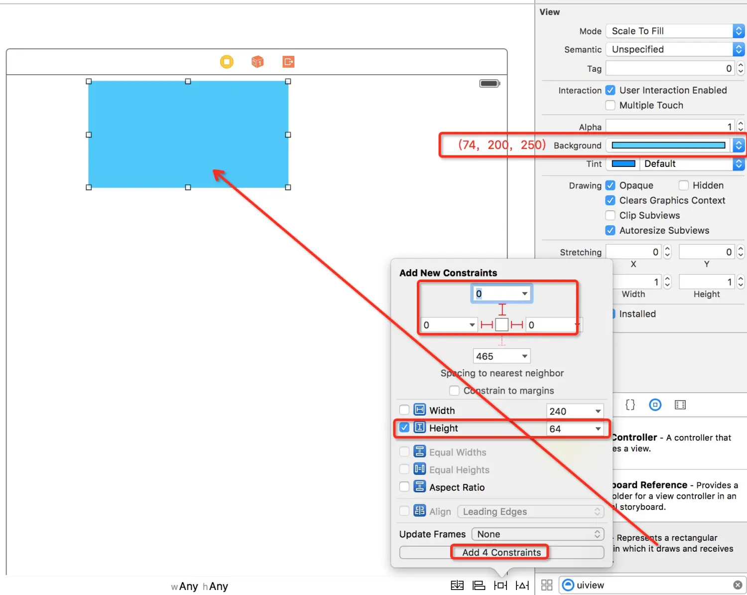Open Resolve Auto Layout Issues button
The image size is (747, 595).
pyautogui.click(x=522, y=585)
